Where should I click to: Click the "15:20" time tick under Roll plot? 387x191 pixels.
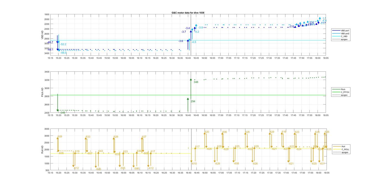[58, 173]
